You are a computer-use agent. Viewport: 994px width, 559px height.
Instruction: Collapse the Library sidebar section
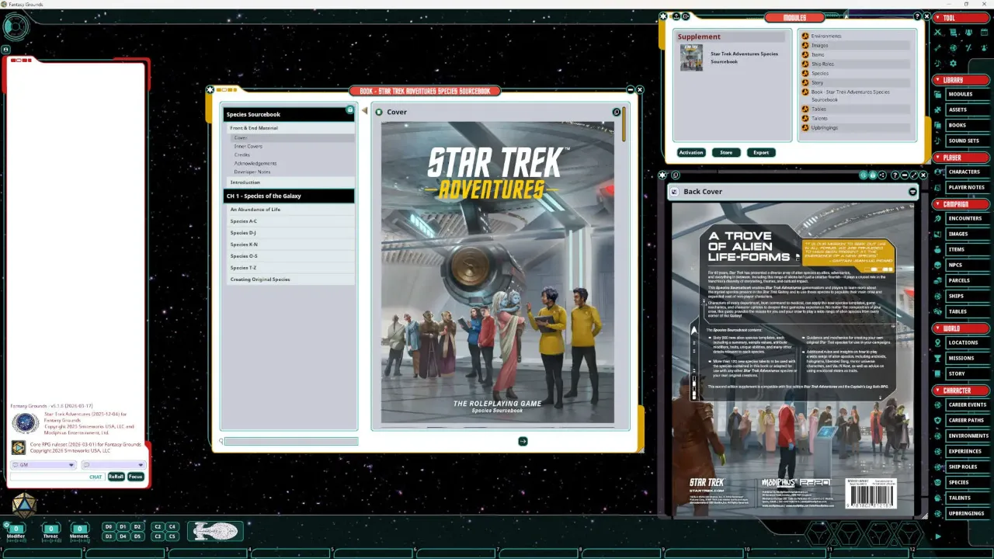(961, 80)
